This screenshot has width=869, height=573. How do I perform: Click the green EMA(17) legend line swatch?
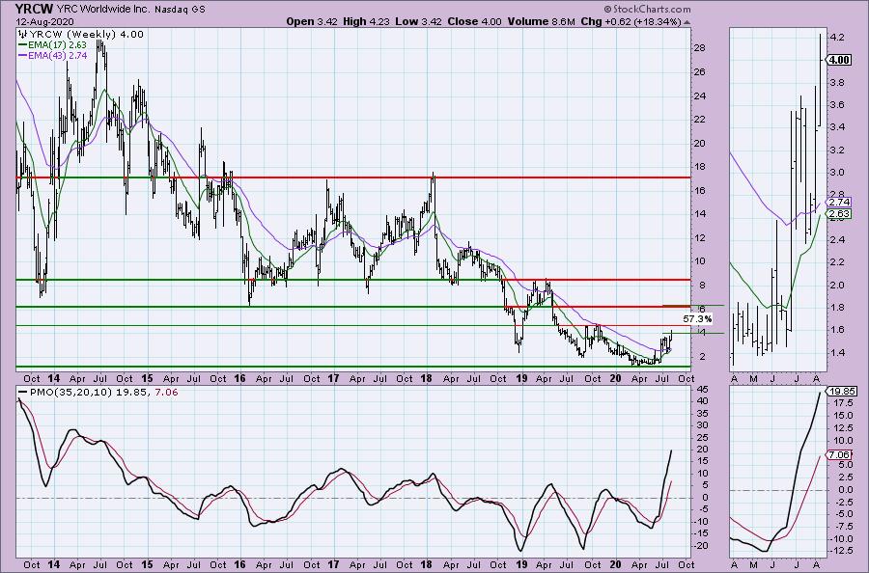[x=22, y=45]
